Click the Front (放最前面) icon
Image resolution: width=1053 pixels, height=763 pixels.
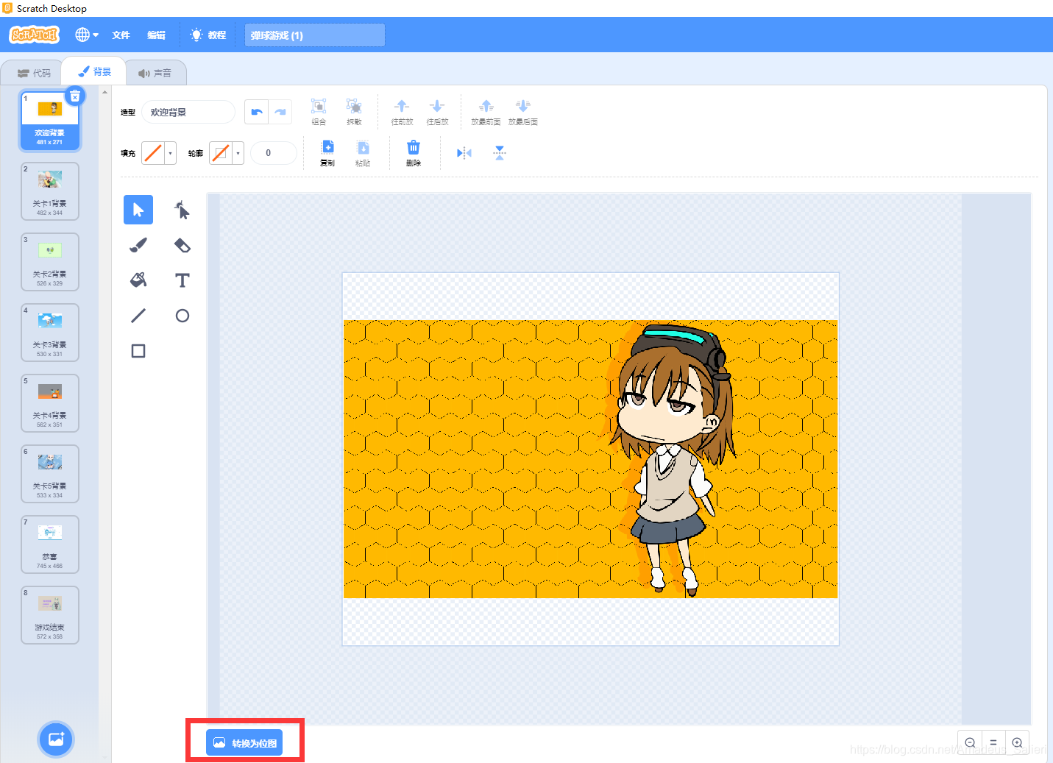click(486, 112)
